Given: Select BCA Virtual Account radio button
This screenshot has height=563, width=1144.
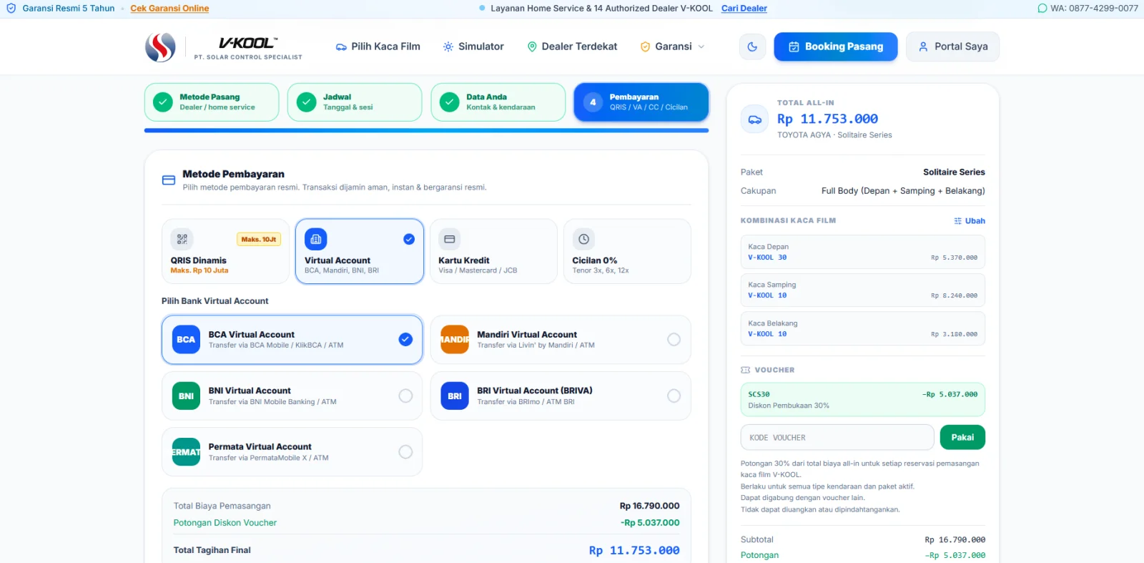Looking at the screenshot, I should [405, 340].
